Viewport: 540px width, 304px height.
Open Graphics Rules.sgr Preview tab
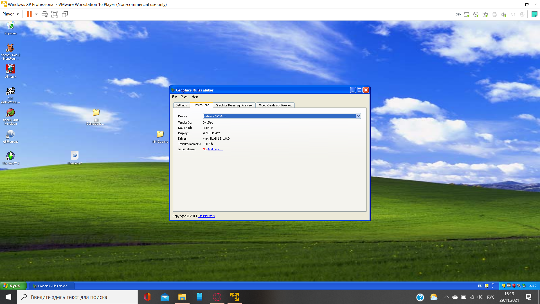pyautogui.click(x=234, y=105)
